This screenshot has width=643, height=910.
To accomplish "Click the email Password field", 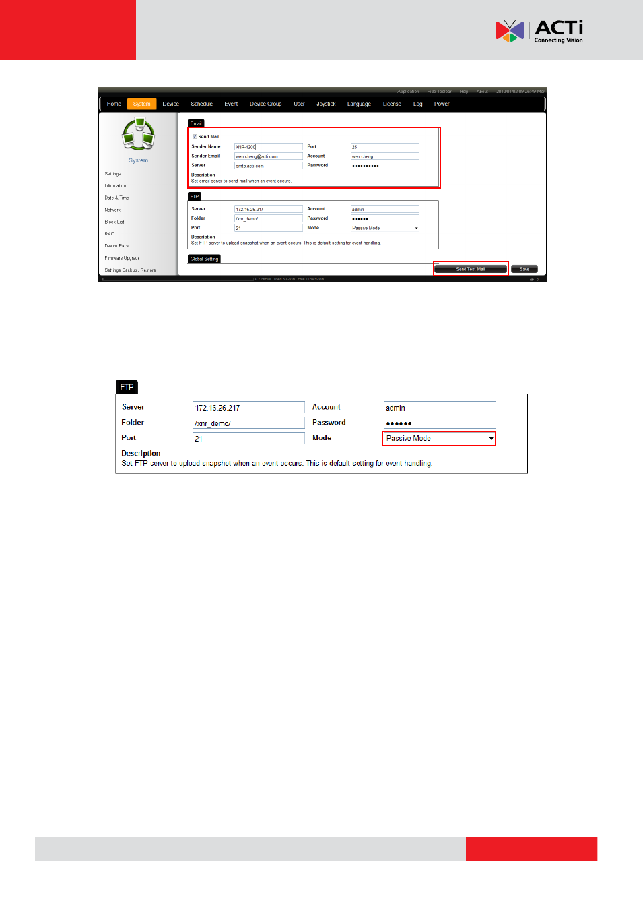I will click(385, 165).
